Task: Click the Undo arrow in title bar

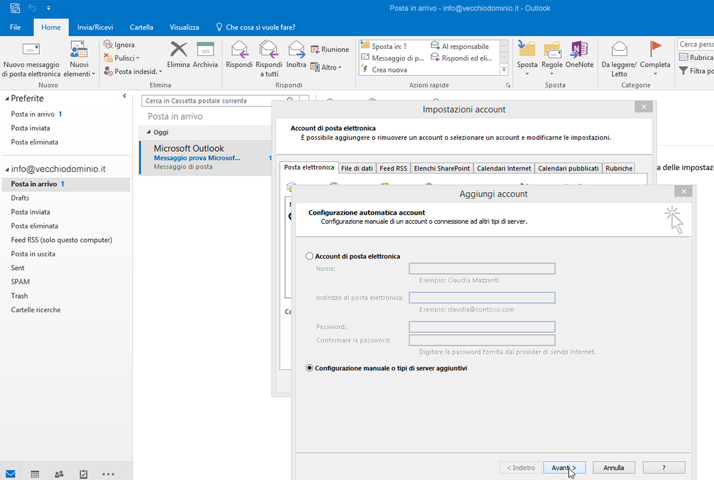Action: coord(32,8)
